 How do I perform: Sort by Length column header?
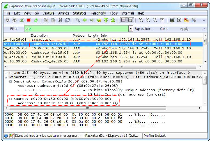[x=93, y=35]
